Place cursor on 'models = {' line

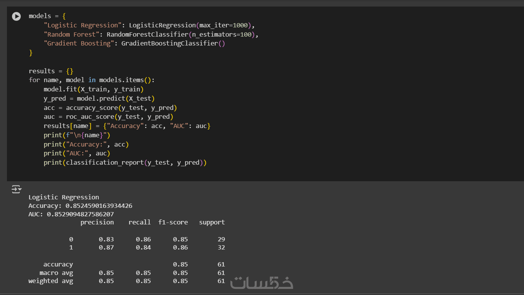point(47,16)
